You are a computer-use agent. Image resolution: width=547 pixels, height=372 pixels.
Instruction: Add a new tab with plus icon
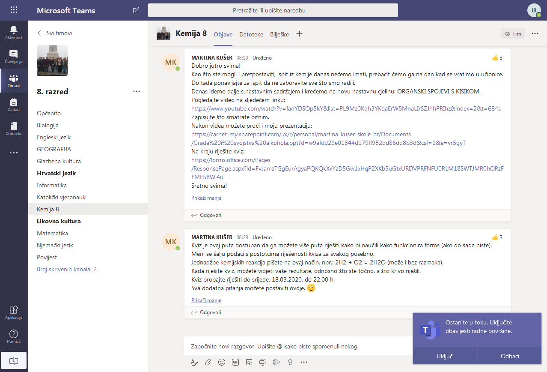pyautogui.click(x=299, y=34)
